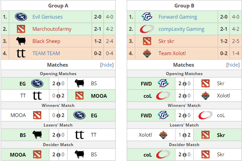Hide the Group B matches section
Screen dimensions: 242x161
(x=233, y=65)
